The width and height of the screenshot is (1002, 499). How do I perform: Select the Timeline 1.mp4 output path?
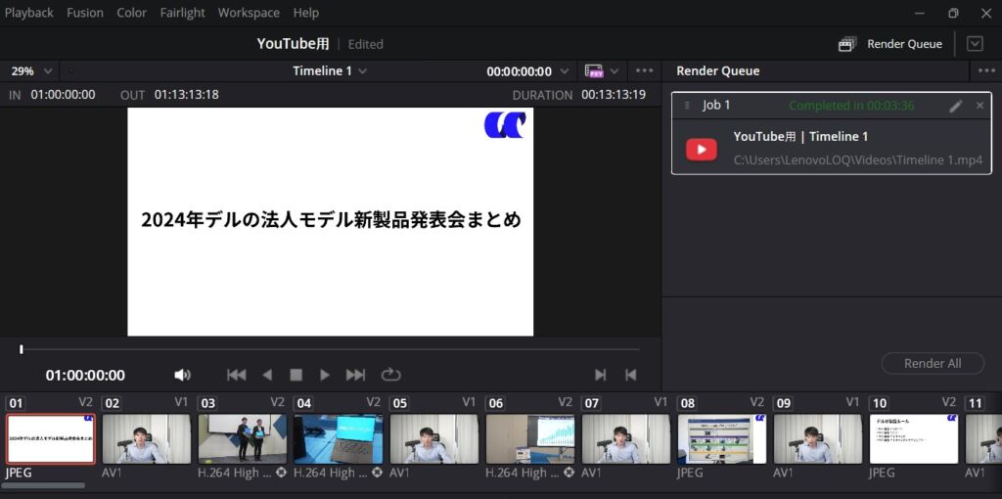(857, 160)
